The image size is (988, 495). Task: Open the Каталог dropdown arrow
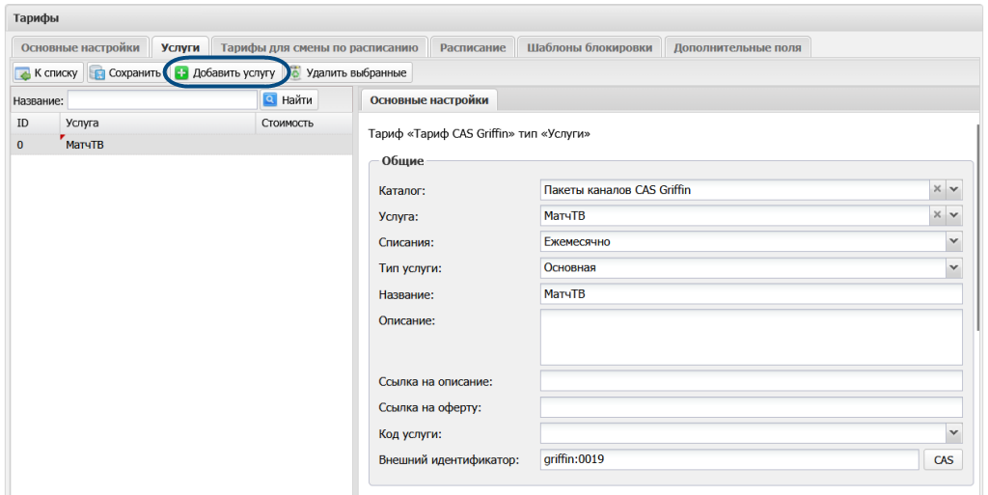point(954,189)
